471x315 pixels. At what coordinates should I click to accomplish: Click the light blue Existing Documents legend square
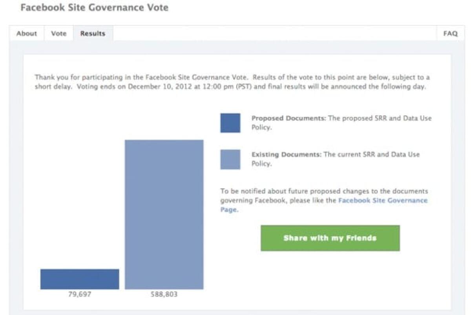click(x=230, y=160)
